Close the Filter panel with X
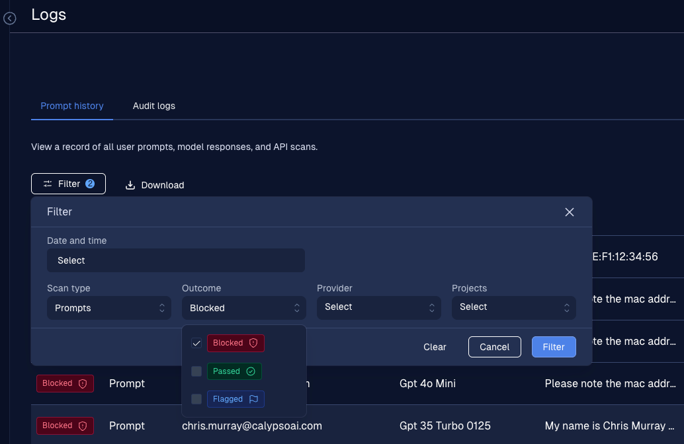The image size is (684, 444). click(570, 212)
